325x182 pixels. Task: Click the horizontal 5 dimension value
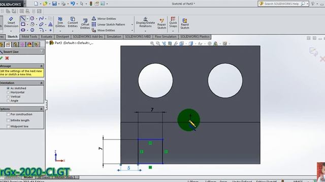128,168
